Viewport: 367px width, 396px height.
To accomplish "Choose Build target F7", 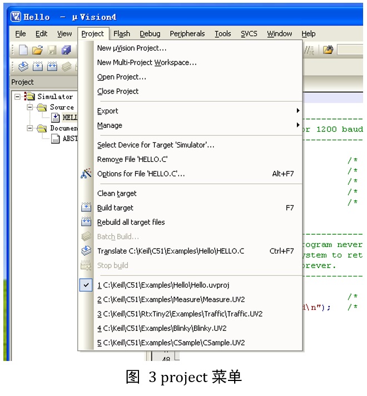I will [x=190, y=207].
